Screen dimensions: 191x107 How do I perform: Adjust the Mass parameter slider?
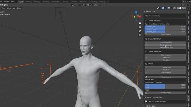165,85
